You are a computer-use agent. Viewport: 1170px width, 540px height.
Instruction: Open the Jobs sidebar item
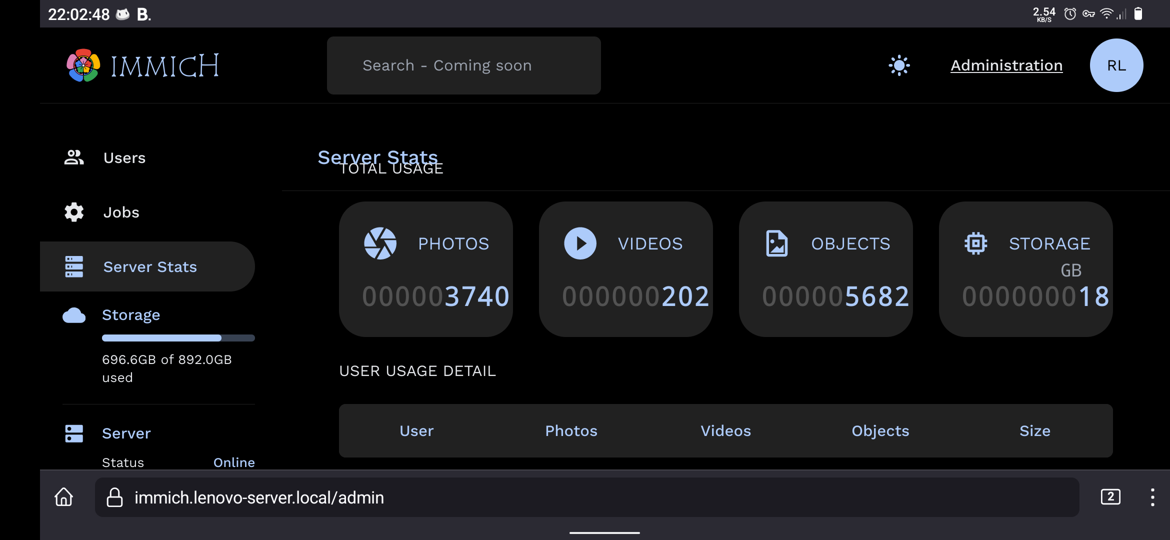click(x=121, y=212)
